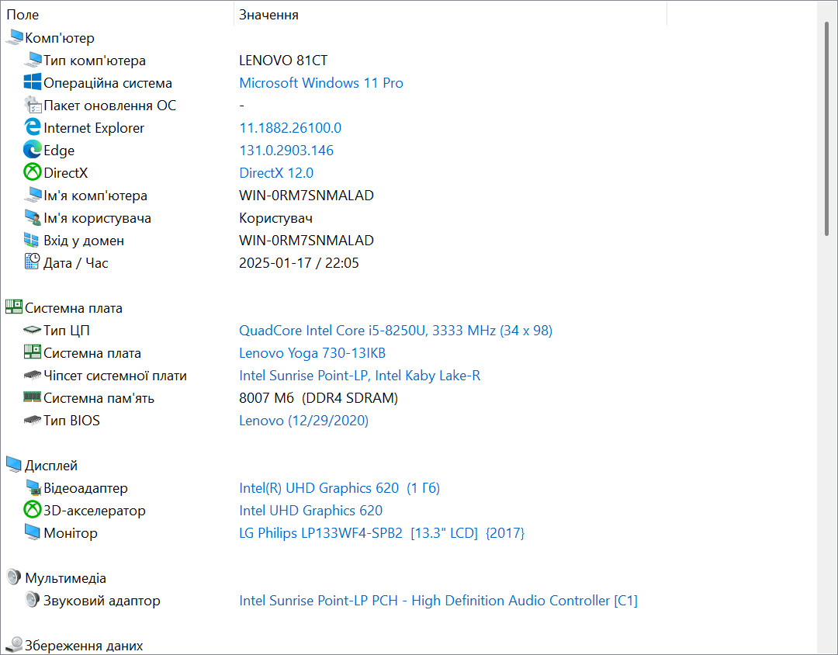Viewport: 838px width, 655px height.
Task: Click the motherboard icon beside Lenovo Yoga row
Action: 33,352
